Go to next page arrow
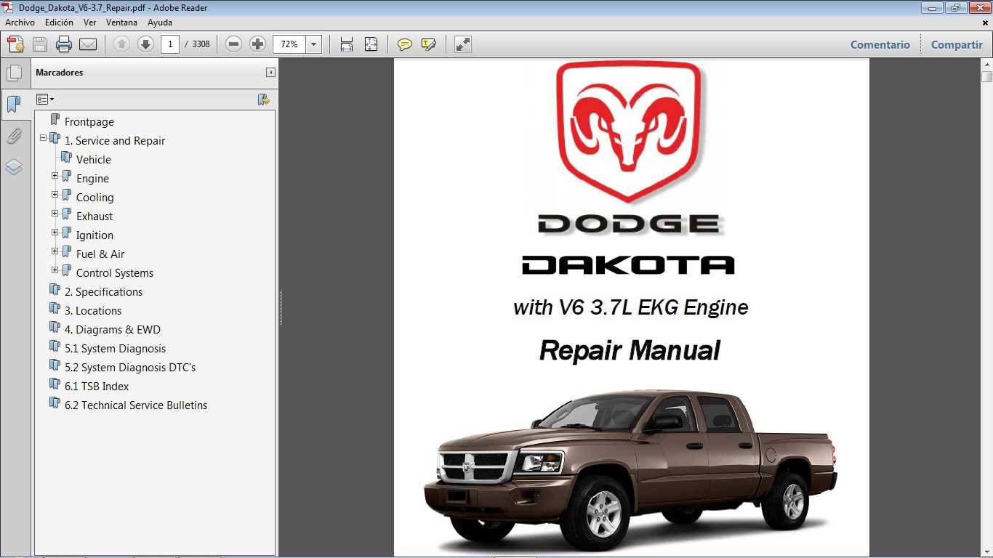Image resolution: width=993 pixels, height=558 pixels. (145, 44)
